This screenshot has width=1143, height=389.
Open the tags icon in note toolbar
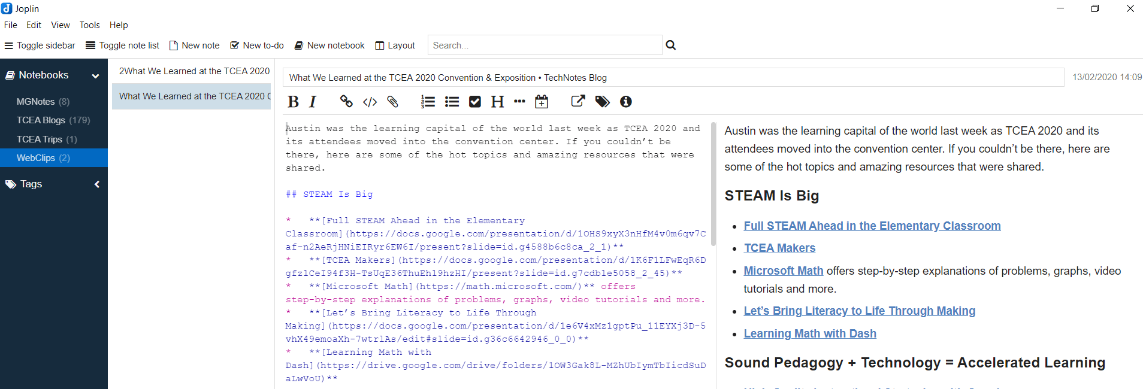pos(603,102)
